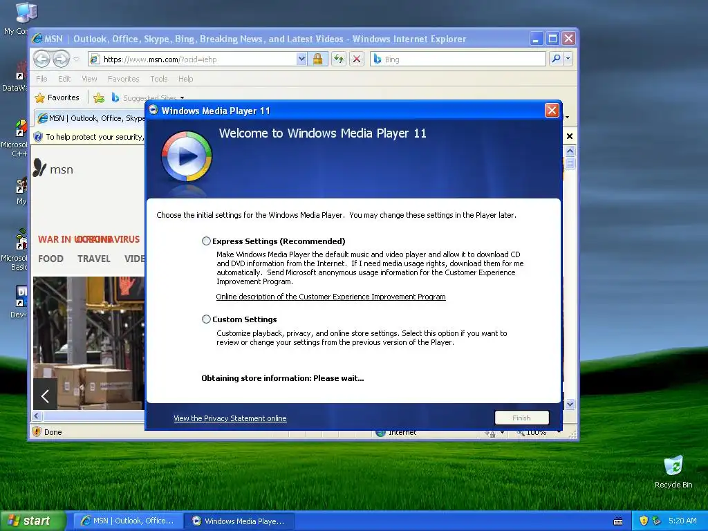
Task: Click the Windows Media Player logo icon
Action: tap(187, 156)
